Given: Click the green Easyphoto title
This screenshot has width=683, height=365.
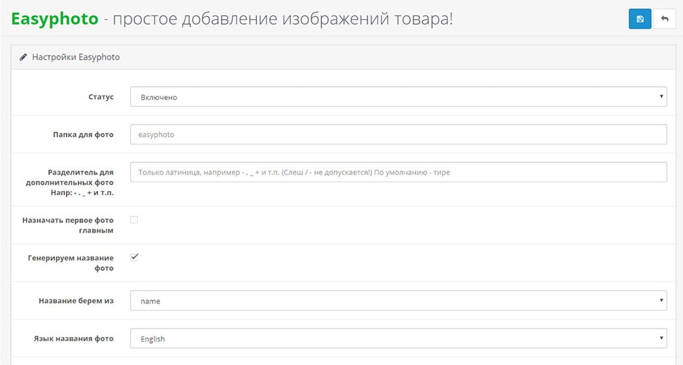Looking at the screenshot, I should pos(55,19).
